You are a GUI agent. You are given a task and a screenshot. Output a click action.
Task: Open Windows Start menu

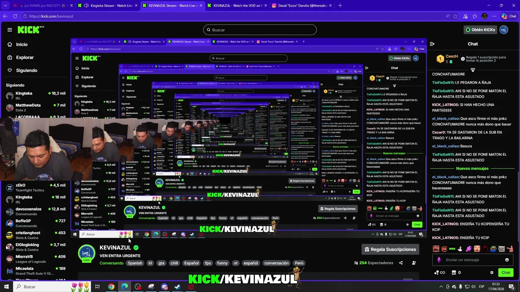click(x=6, y=287)
